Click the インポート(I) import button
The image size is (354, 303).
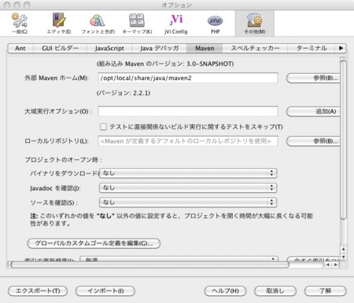tap(105, 291)
